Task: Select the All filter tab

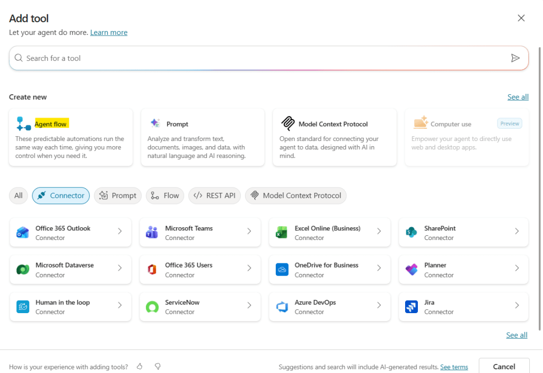Action: pos(18,196)
